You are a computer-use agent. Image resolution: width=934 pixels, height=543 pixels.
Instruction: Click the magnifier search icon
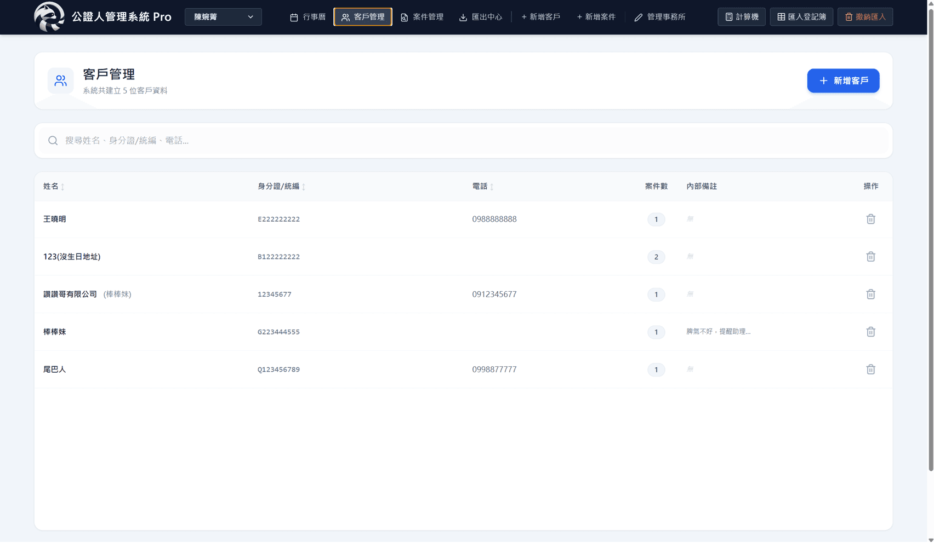pyautogui.click(x=53, y=141)
